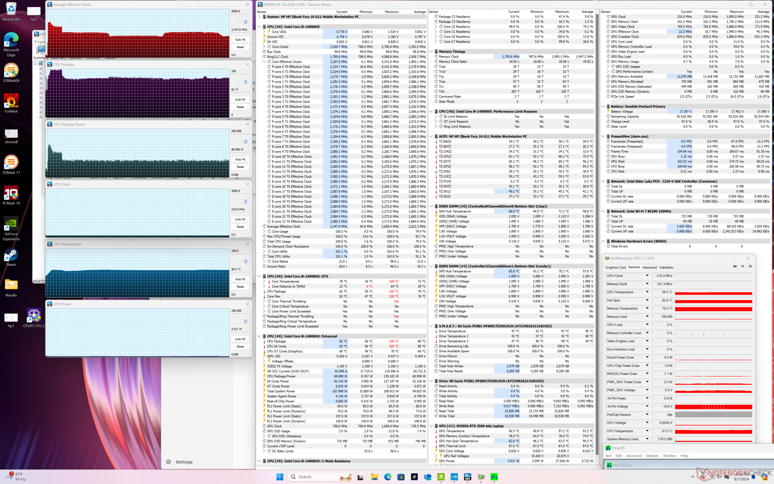Expand Core VIDs tree item
The width and height of the screenshot is (774, 484).
pyautogui.click(x=264, y=31)
